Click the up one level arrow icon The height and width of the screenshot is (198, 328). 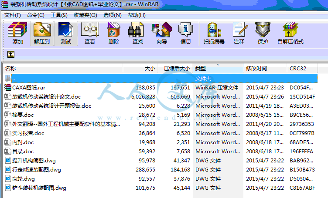point(11,54)
